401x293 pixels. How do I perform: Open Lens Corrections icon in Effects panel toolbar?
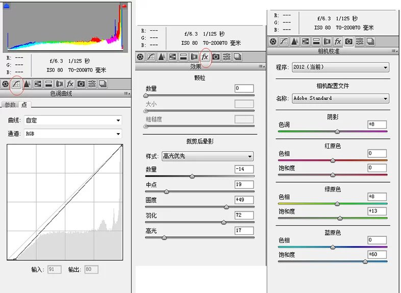click(194, 57)
